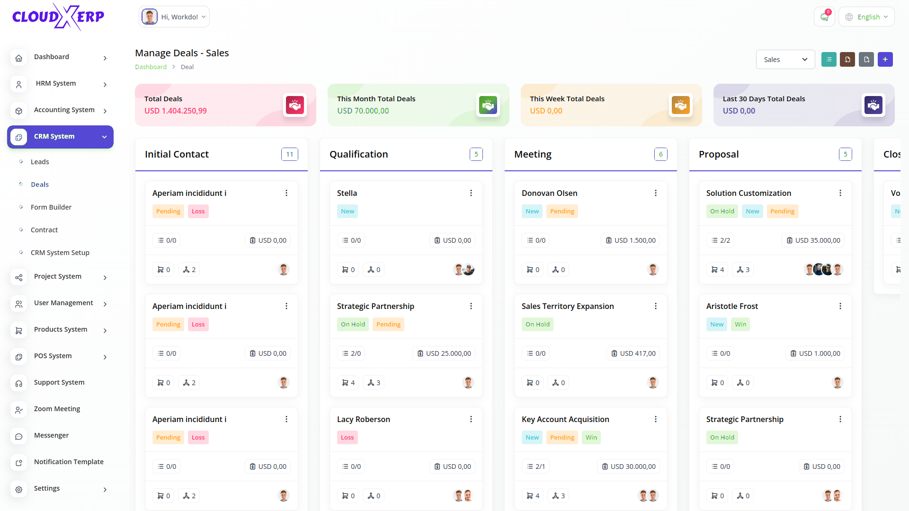Open options menu for Donovan Olsen deal
The height and width of the screenshot is (511, 909).
click(x=655, y=193)
